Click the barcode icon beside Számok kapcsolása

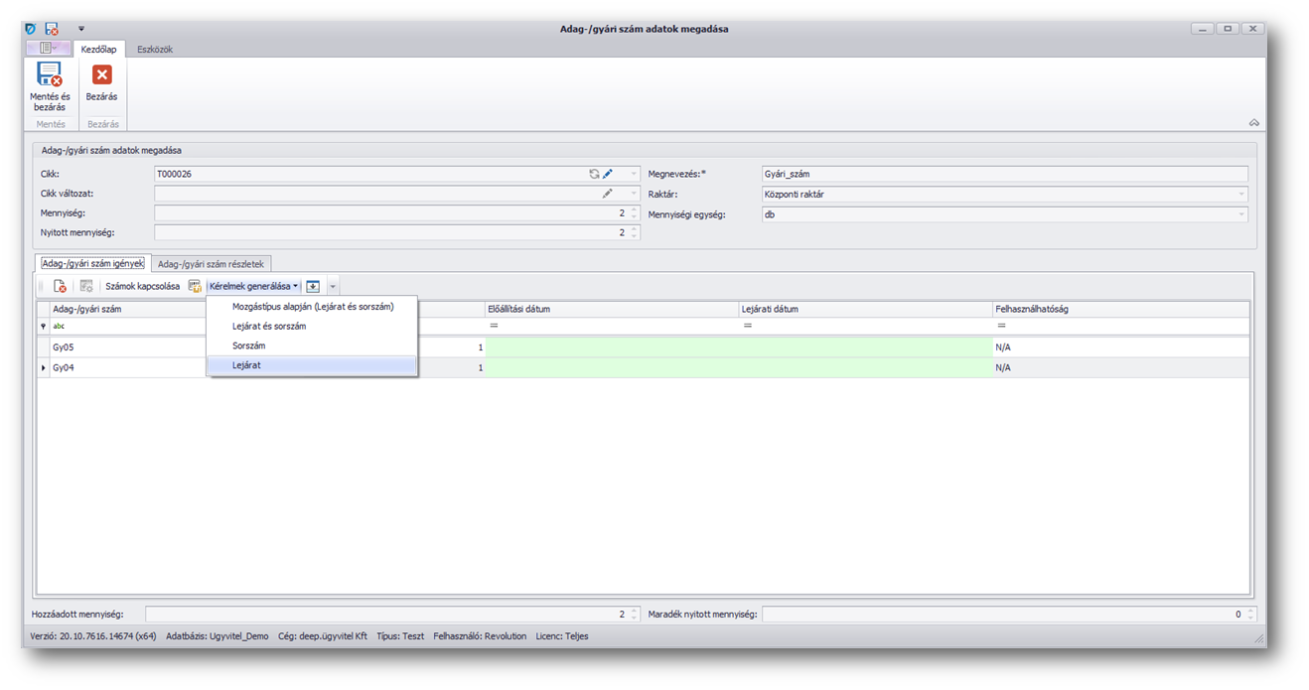point(195,286)
